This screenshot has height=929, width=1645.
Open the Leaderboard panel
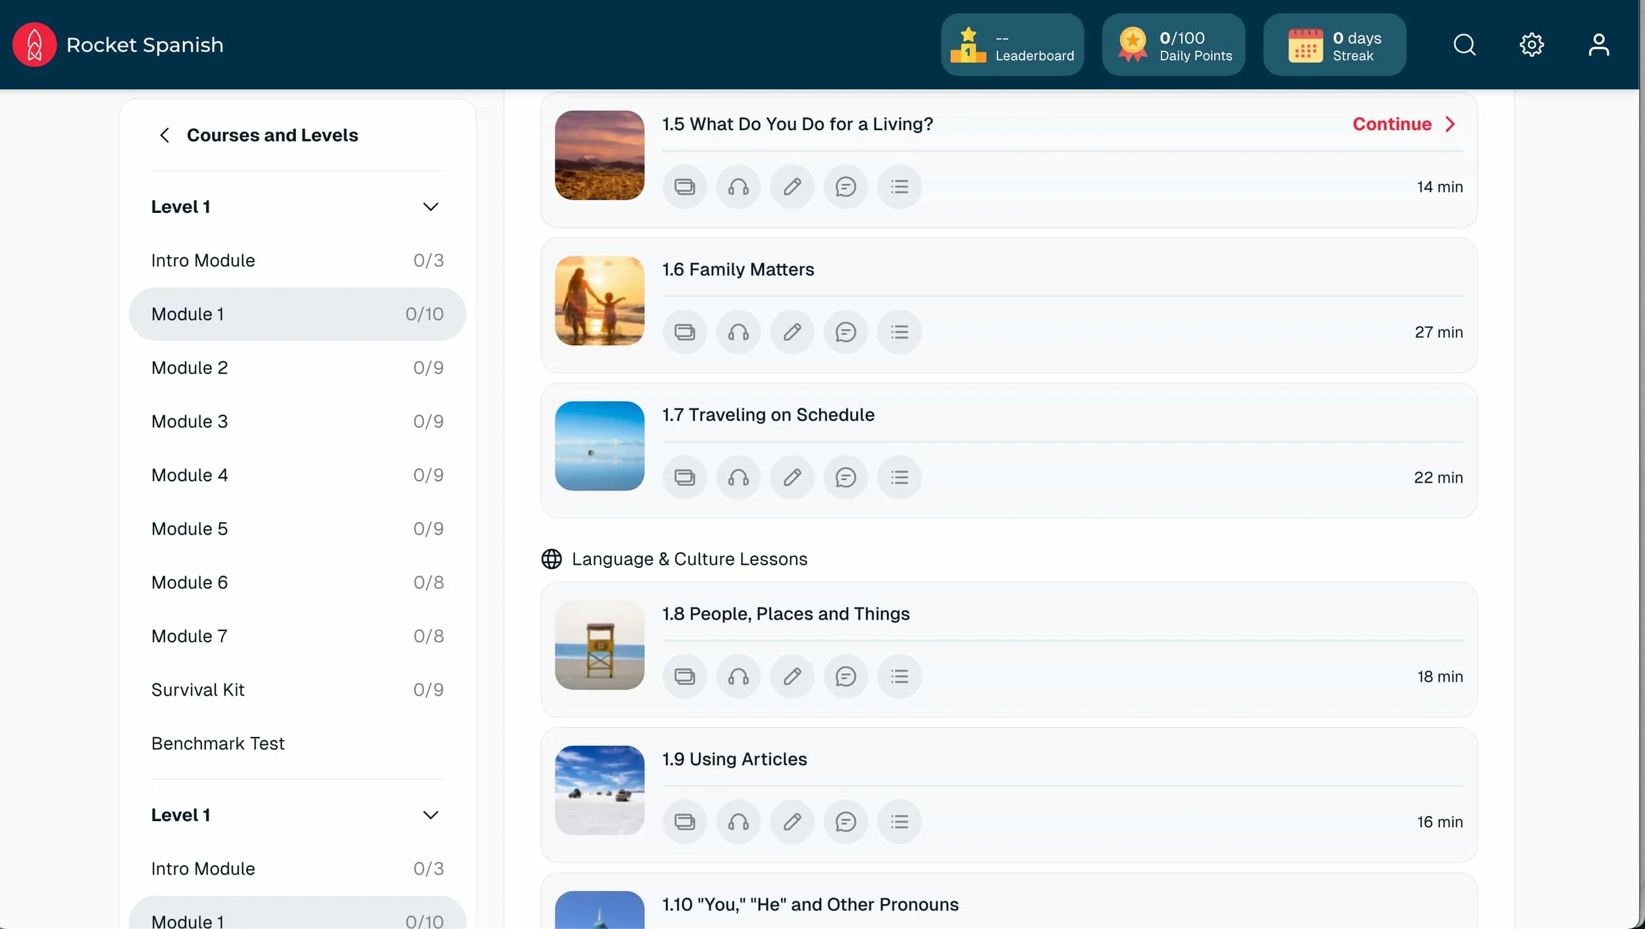pyautogui.click(x=1012, y=44)
